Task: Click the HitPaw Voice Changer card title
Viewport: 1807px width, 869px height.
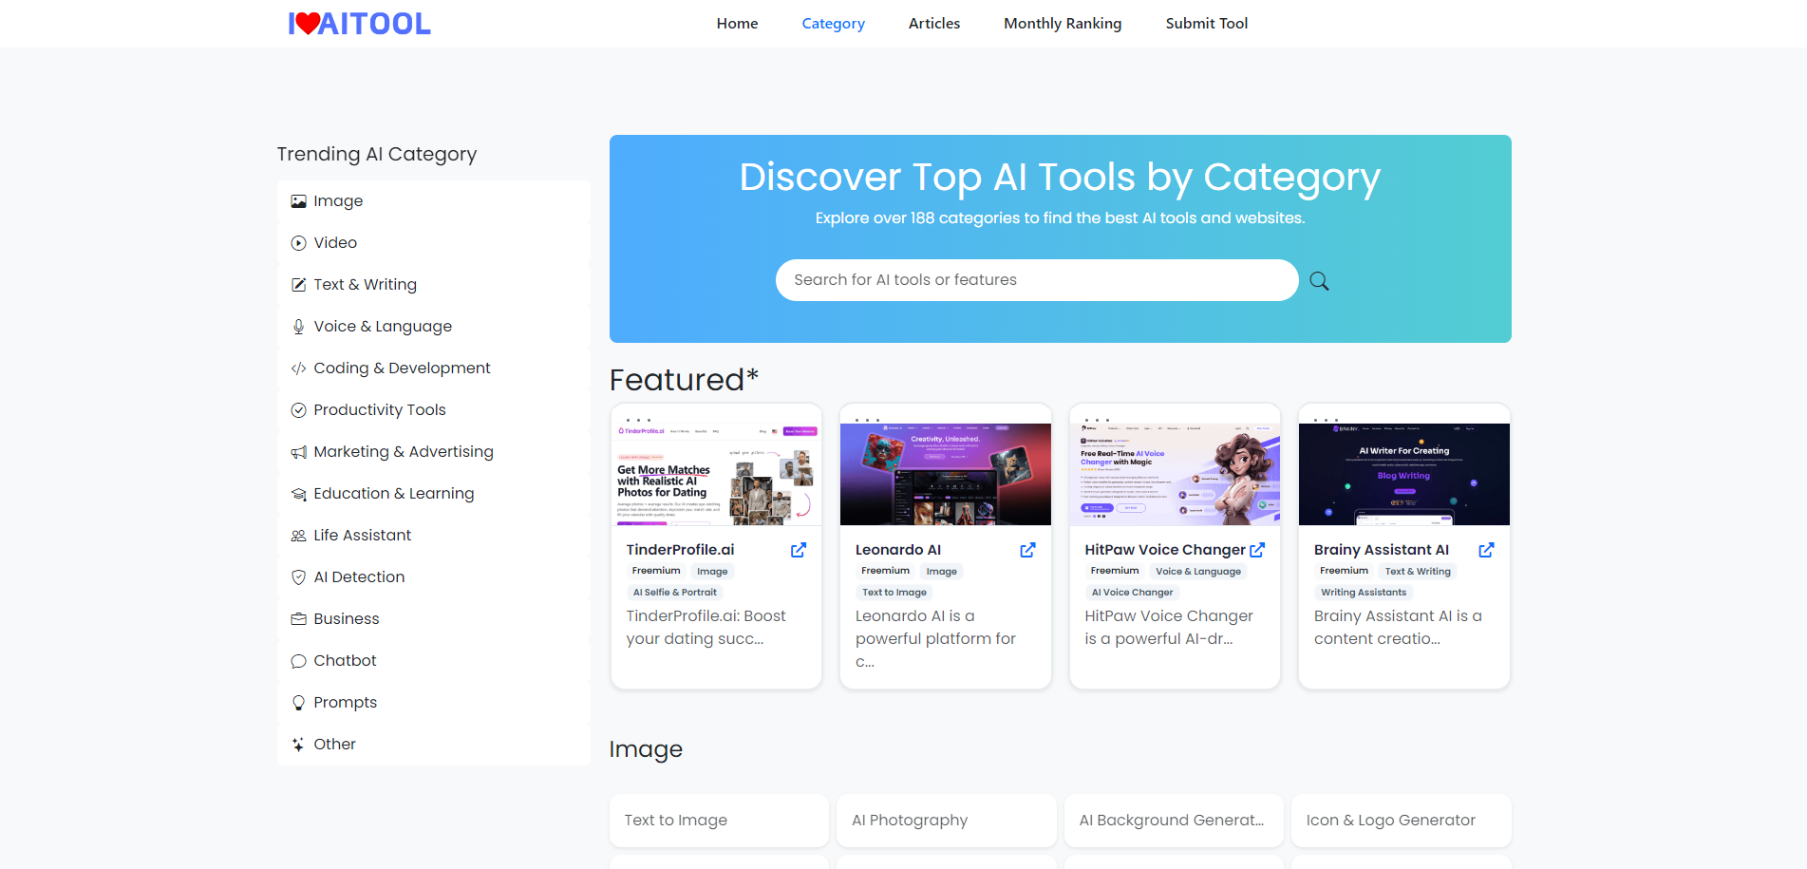Action: [x=1165, y=550]
